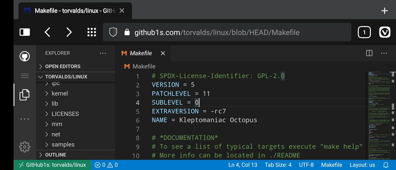
Task: Click GitHub1s: torvalds/linux remote indicator
Action: click(52, 165)
